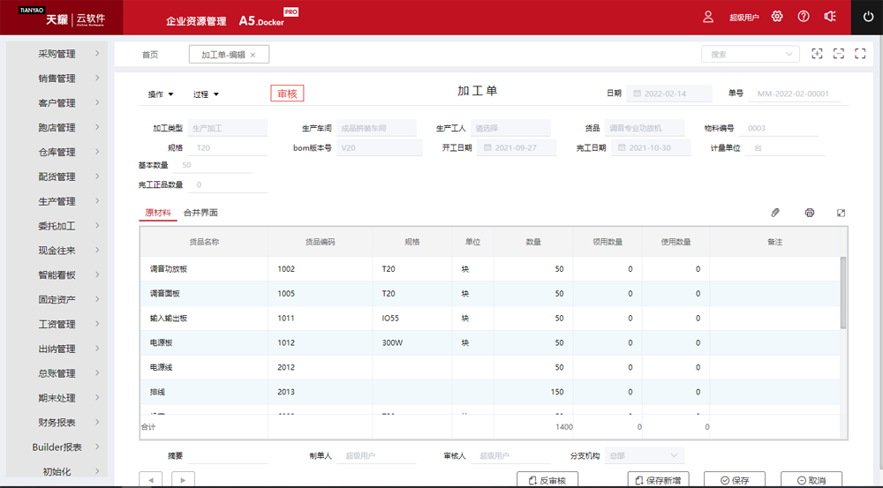
Task: Open 期末处理 in sidebar
Action: (57, 398)
